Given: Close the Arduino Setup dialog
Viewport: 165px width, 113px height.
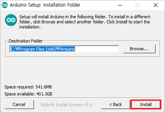Looking at the screenshot, I should coord(155,5).
